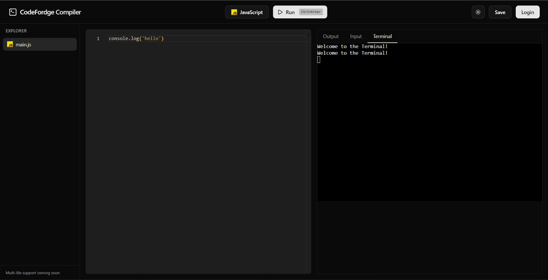This screenshot has height=280, width=548.
Task: Click the Save button
Action: tap(500, 12)
